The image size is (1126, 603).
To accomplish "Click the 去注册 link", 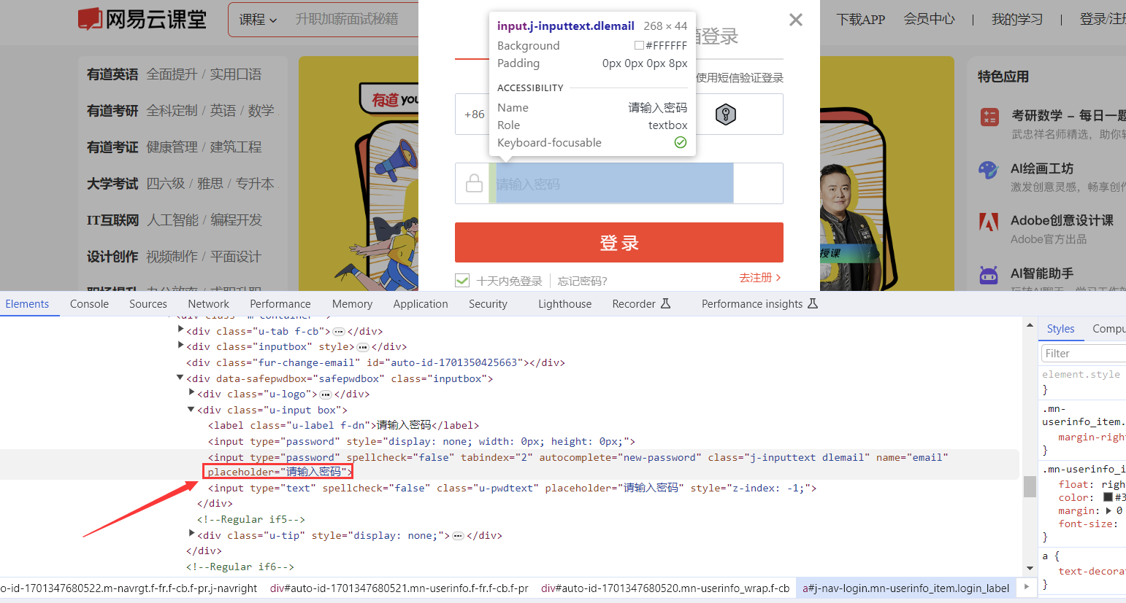I will [760, 278].
